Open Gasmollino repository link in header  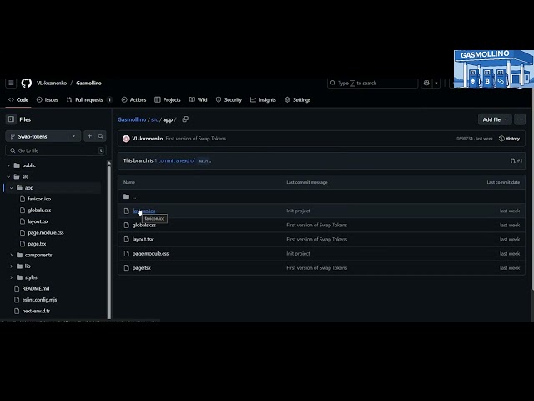(88, 83)
